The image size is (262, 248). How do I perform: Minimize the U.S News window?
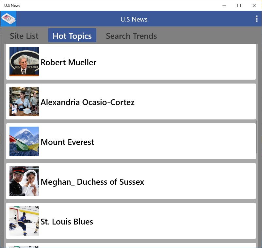coord(224,6)
